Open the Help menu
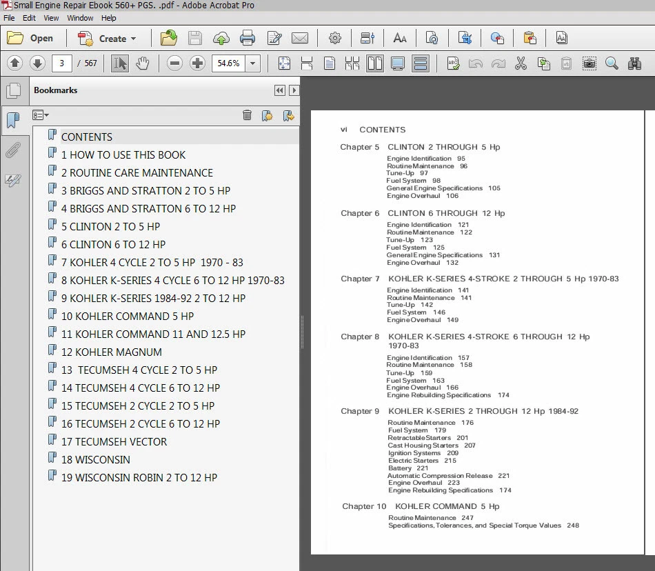 pyautogui.click(x=109, y=18)
